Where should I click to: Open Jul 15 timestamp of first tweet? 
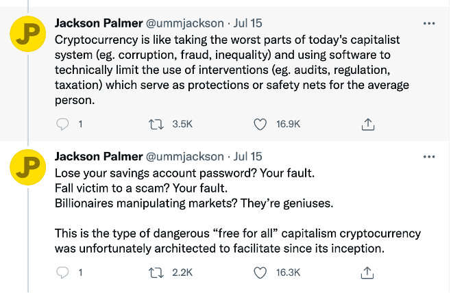point(247,23)
